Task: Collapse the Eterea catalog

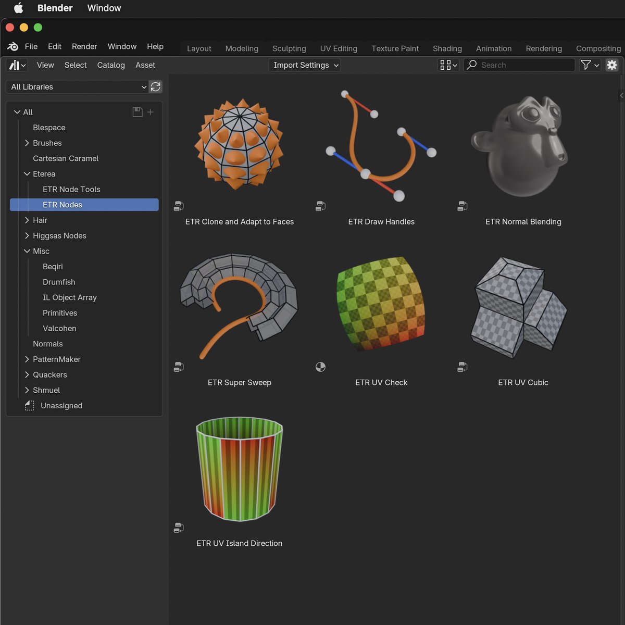Action: click(27, 174)
